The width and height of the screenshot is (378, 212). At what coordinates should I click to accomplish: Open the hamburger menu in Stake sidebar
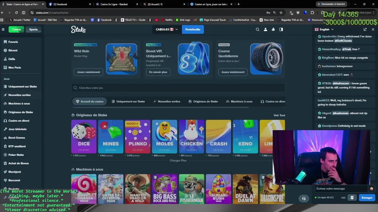click(x=3, y=29)
